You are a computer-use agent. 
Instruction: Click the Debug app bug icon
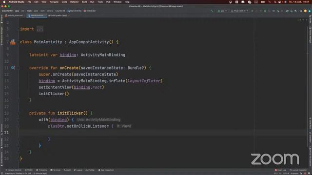pyautogui.click(x=265, y=11)
